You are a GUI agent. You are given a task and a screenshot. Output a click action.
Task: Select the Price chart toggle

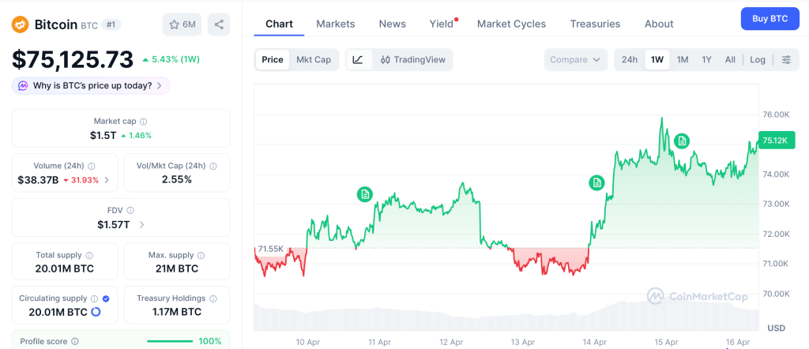coord(273,59)
